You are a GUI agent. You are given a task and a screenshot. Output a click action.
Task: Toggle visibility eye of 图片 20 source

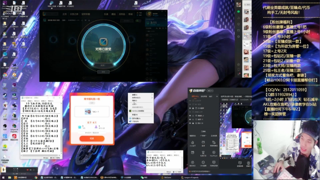pyautogui.click(x=190, y=123)
